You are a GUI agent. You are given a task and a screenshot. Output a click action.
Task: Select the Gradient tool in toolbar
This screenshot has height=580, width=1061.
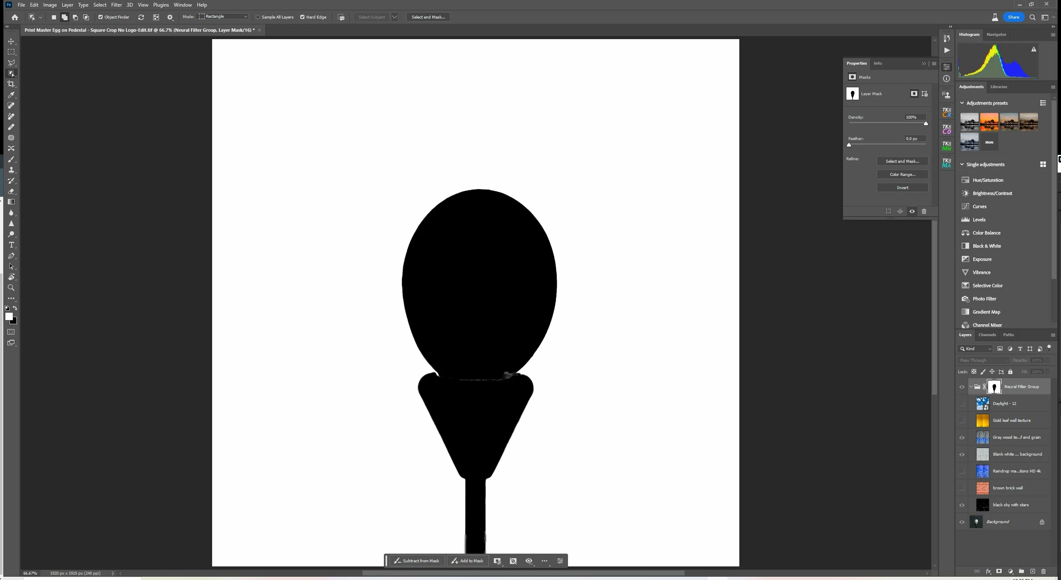tap(11, 202)
